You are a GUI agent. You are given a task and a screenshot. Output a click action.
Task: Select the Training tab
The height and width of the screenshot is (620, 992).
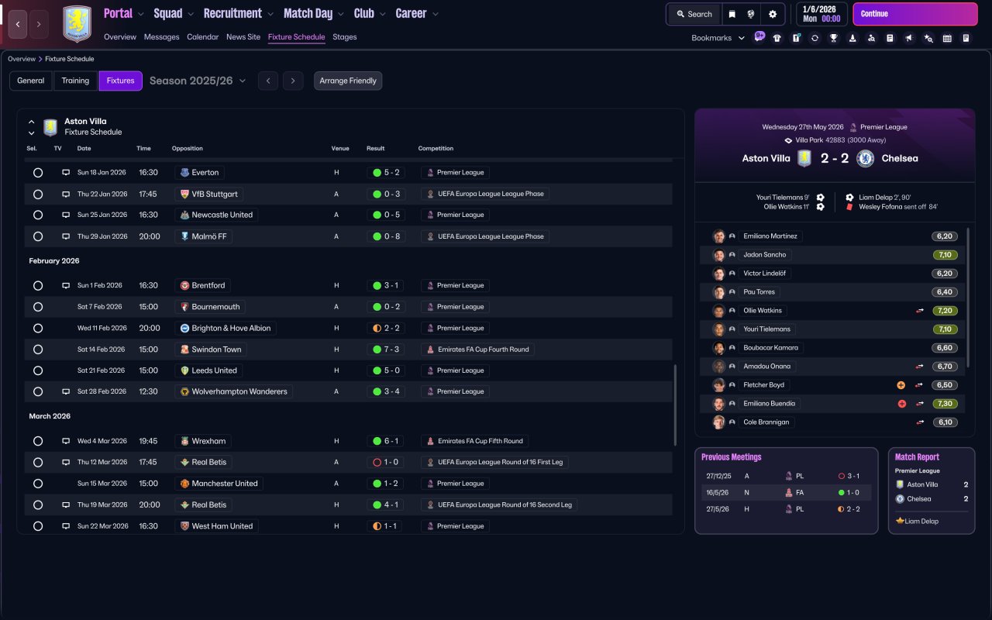click(76, 81)
